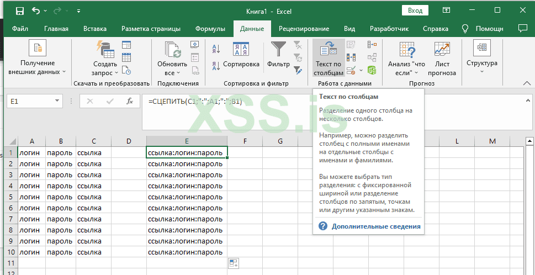Click the Insert Function fx icon
The width and height of the screenshot is (535, 275).
[129, 101]
